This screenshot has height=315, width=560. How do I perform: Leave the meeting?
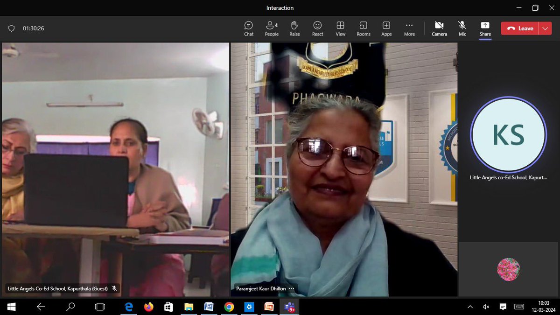519,28
